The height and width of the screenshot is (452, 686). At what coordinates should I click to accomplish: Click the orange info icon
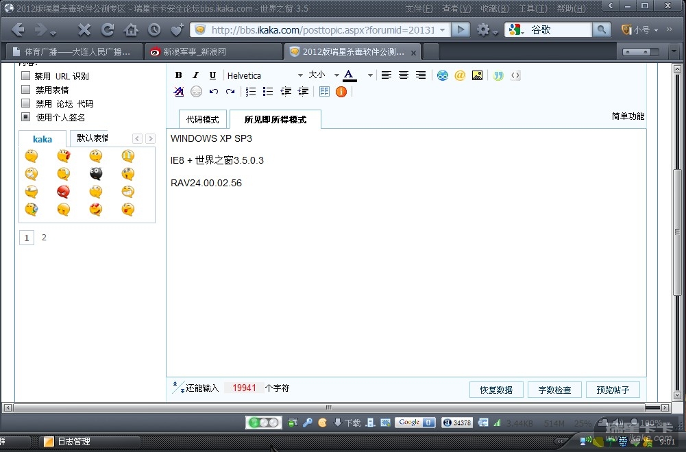[341, 91]
